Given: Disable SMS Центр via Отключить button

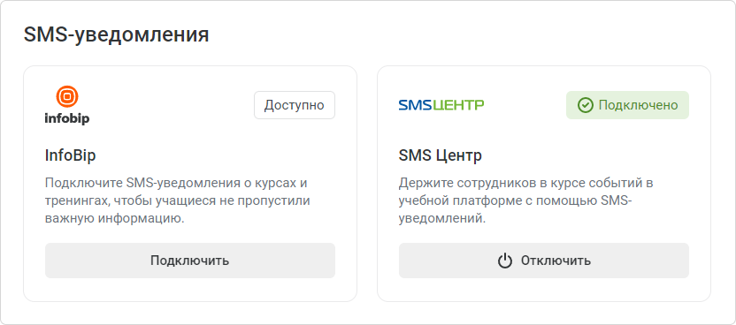Looking at the screenshot, I should tap(544, 261).
